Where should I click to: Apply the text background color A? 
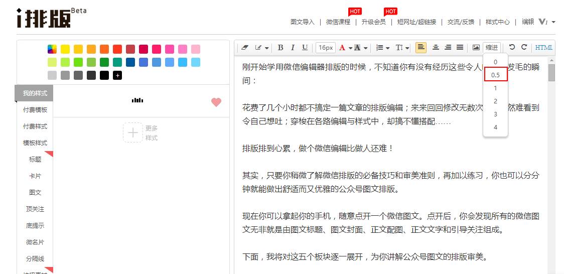(x=357, y=48)
